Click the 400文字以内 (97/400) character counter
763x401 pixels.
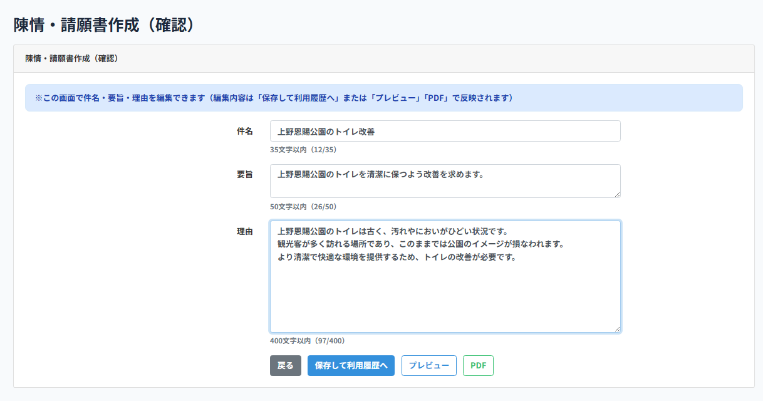[x=308, y=341]
